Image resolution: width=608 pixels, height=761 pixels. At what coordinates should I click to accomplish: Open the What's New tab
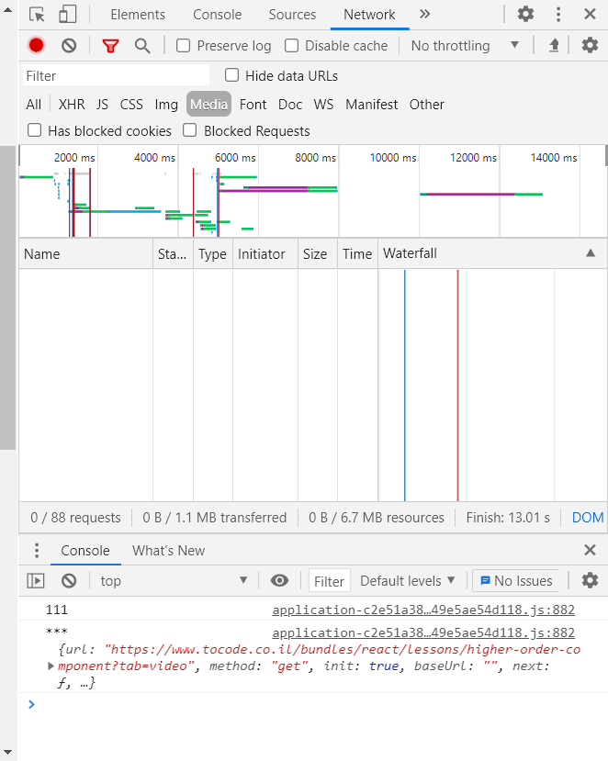[168, 551]
